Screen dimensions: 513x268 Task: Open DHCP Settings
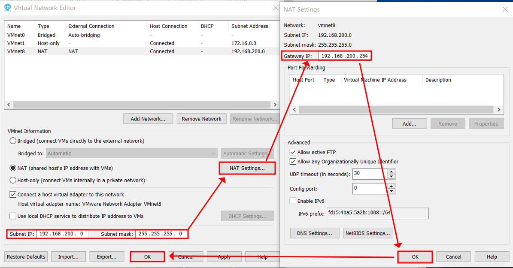coord(247,216)
